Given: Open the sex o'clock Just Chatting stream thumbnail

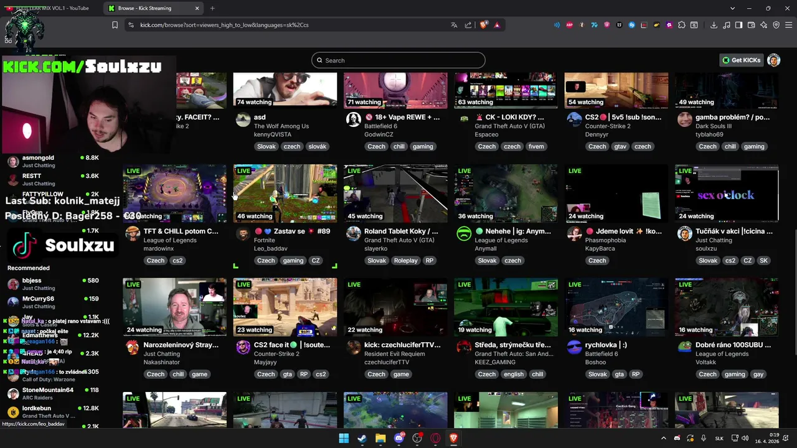Looking at the screenshot, I should 727,194.
